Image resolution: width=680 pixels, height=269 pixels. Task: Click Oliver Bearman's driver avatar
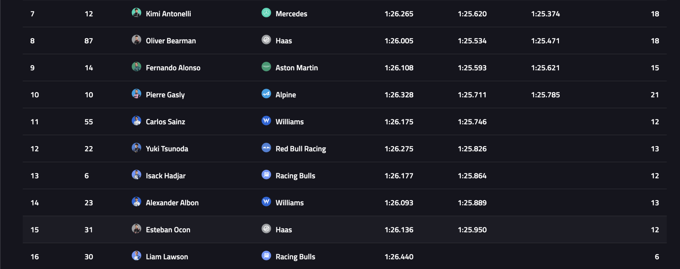point(136,40)
